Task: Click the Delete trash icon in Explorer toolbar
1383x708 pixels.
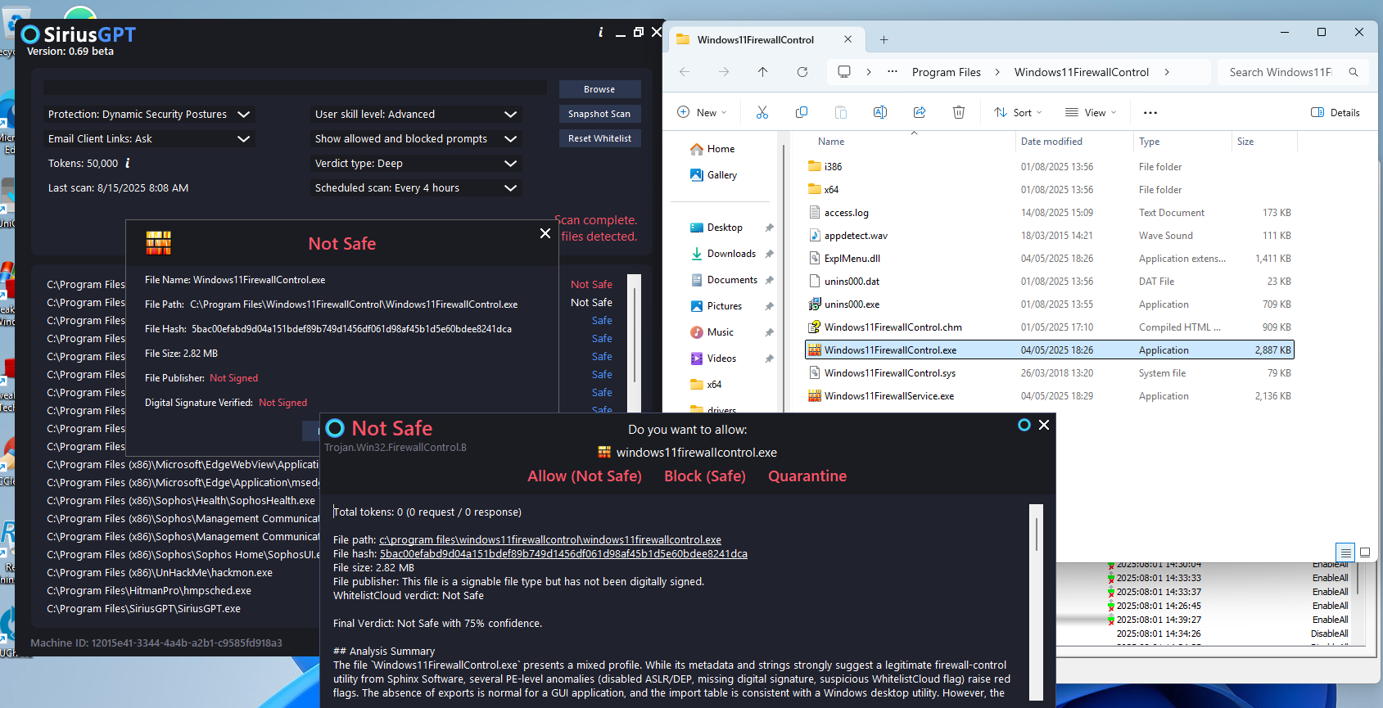Action: click(x=959, y=112)
